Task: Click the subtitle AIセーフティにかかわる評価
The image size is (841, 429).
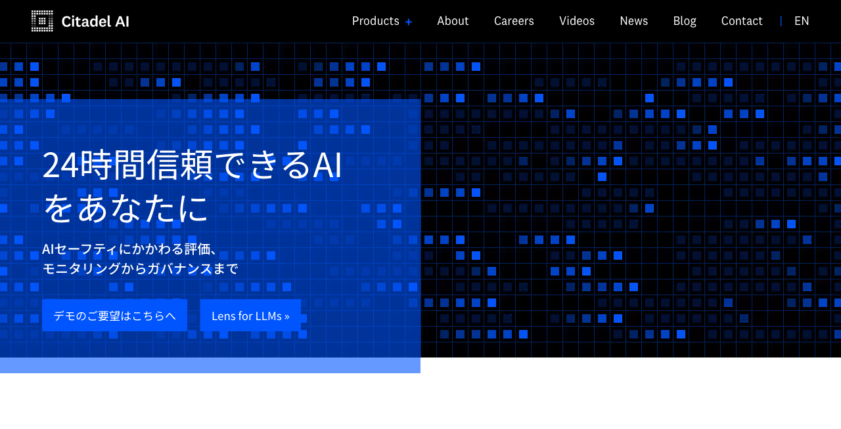Action: (x=129, y=249)
